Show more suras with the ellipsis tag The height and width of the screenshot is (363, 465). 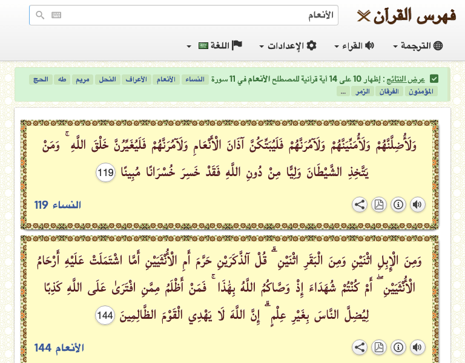point(343,91)
